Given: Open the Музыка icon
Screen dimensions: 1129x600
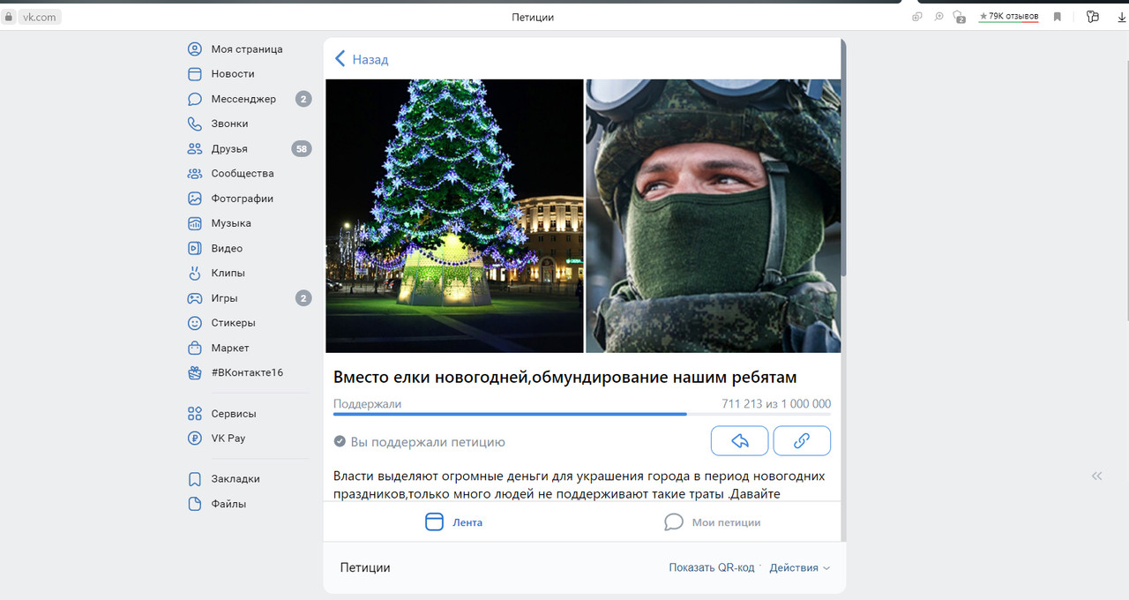Looking at the screenshot, I should click(195, 223).
